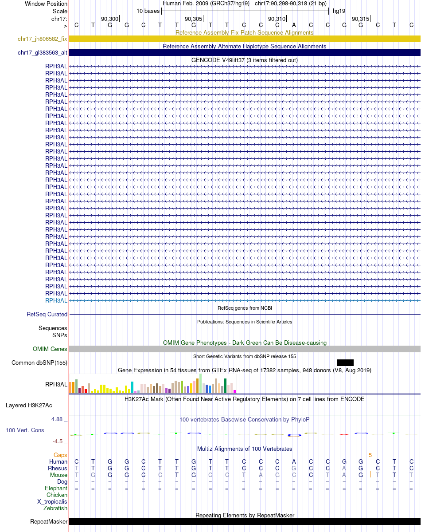This screenshot has width=421, height=532.
Task: Click the Common dbSNP(155) track label
Action: 39,363
